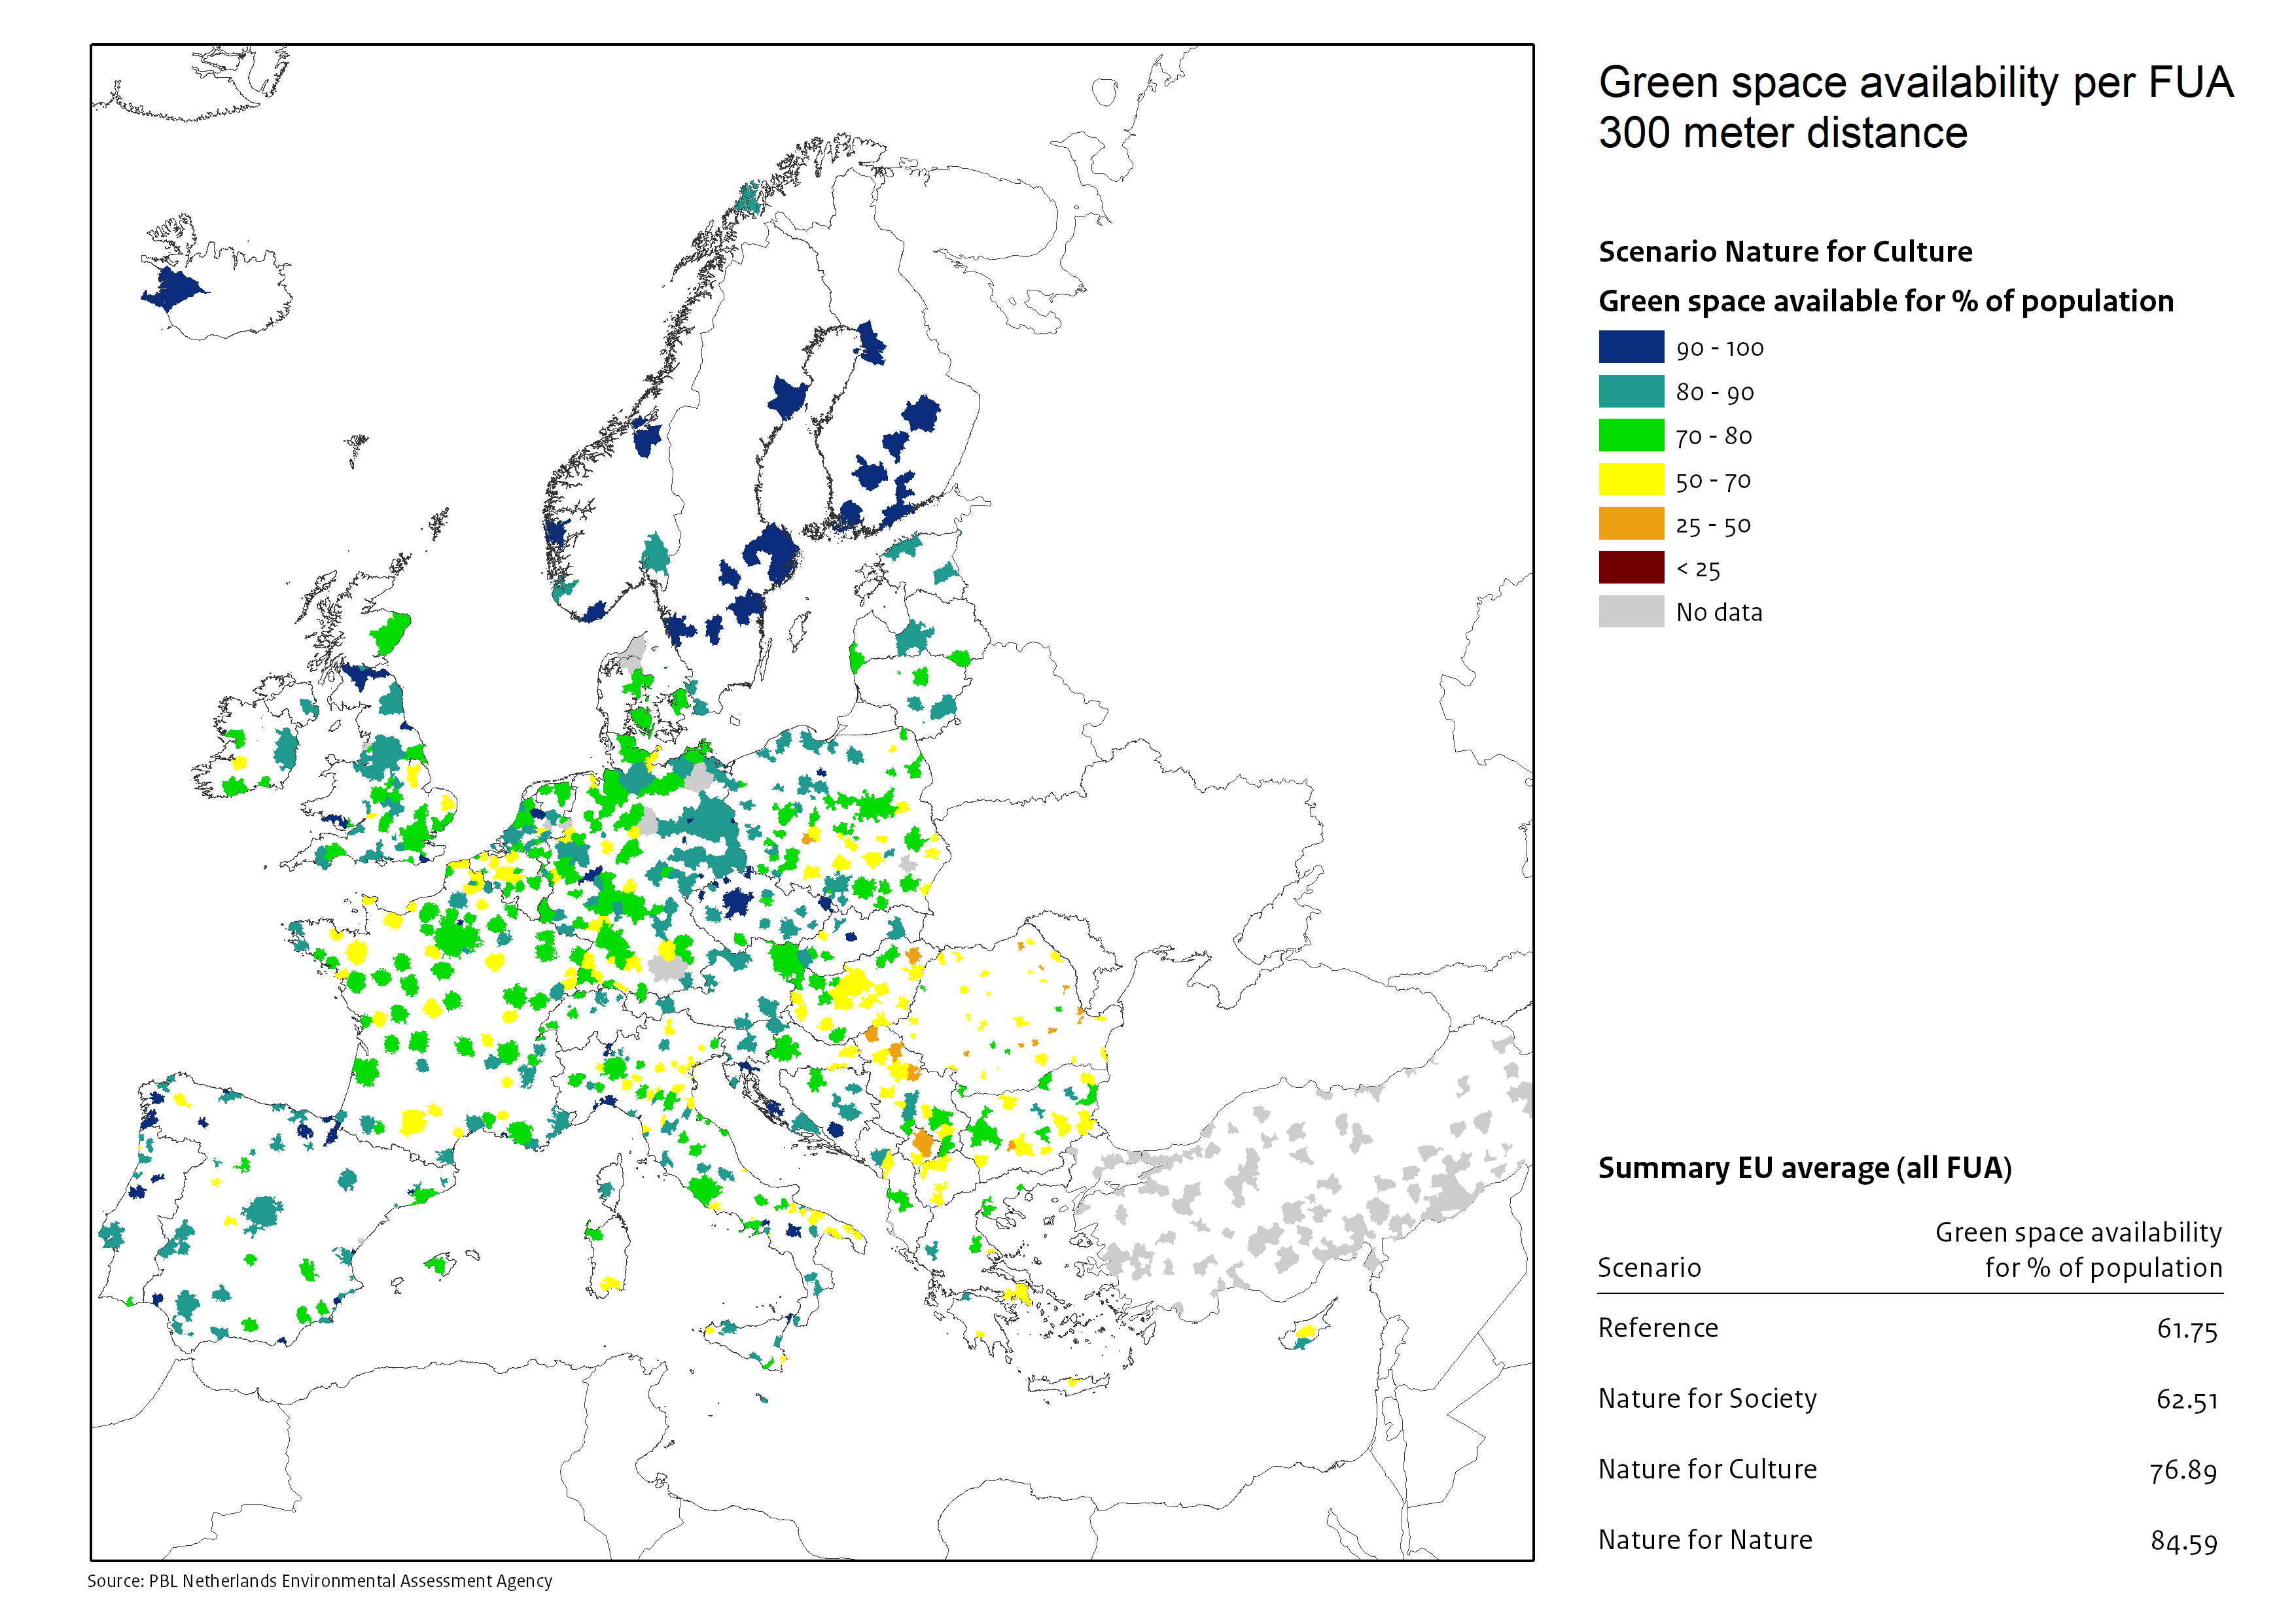Click the orange 25 - 50 legend swatch
Screen dimensions: 2296x1623
pyautogui.click(x=1631, y=523)
